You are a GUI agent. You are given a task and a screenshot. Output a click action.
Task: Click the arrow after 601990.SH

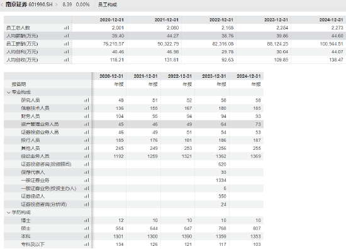coord(56,4)
